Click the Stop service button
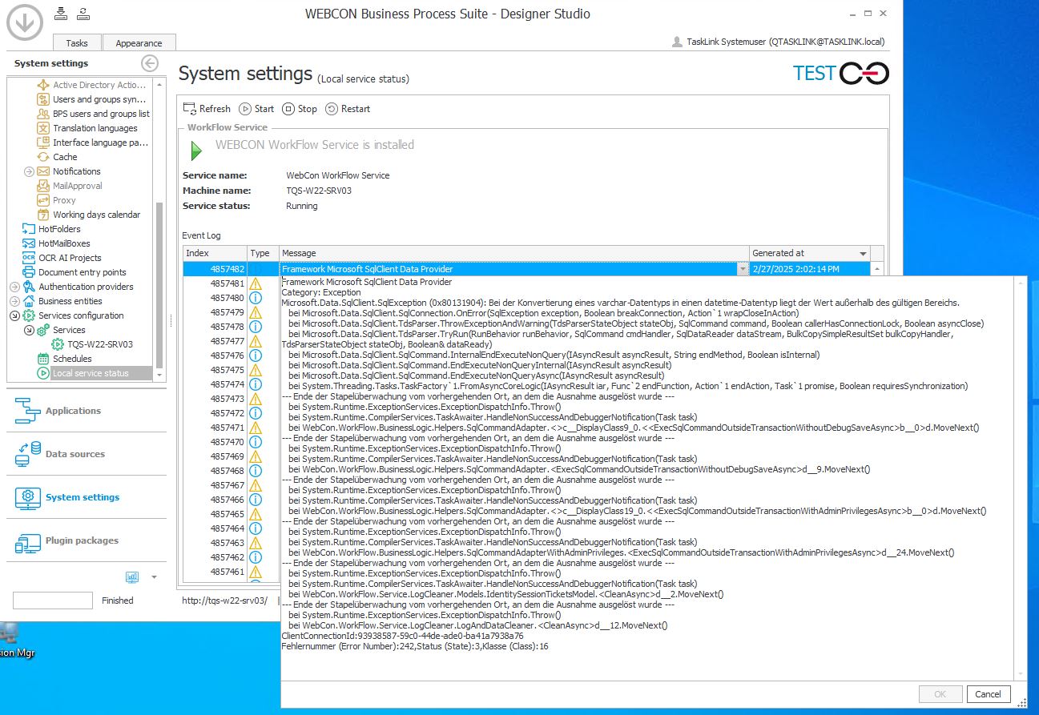This screenshot has height=715, width=1039. click(x=300, y=109)
